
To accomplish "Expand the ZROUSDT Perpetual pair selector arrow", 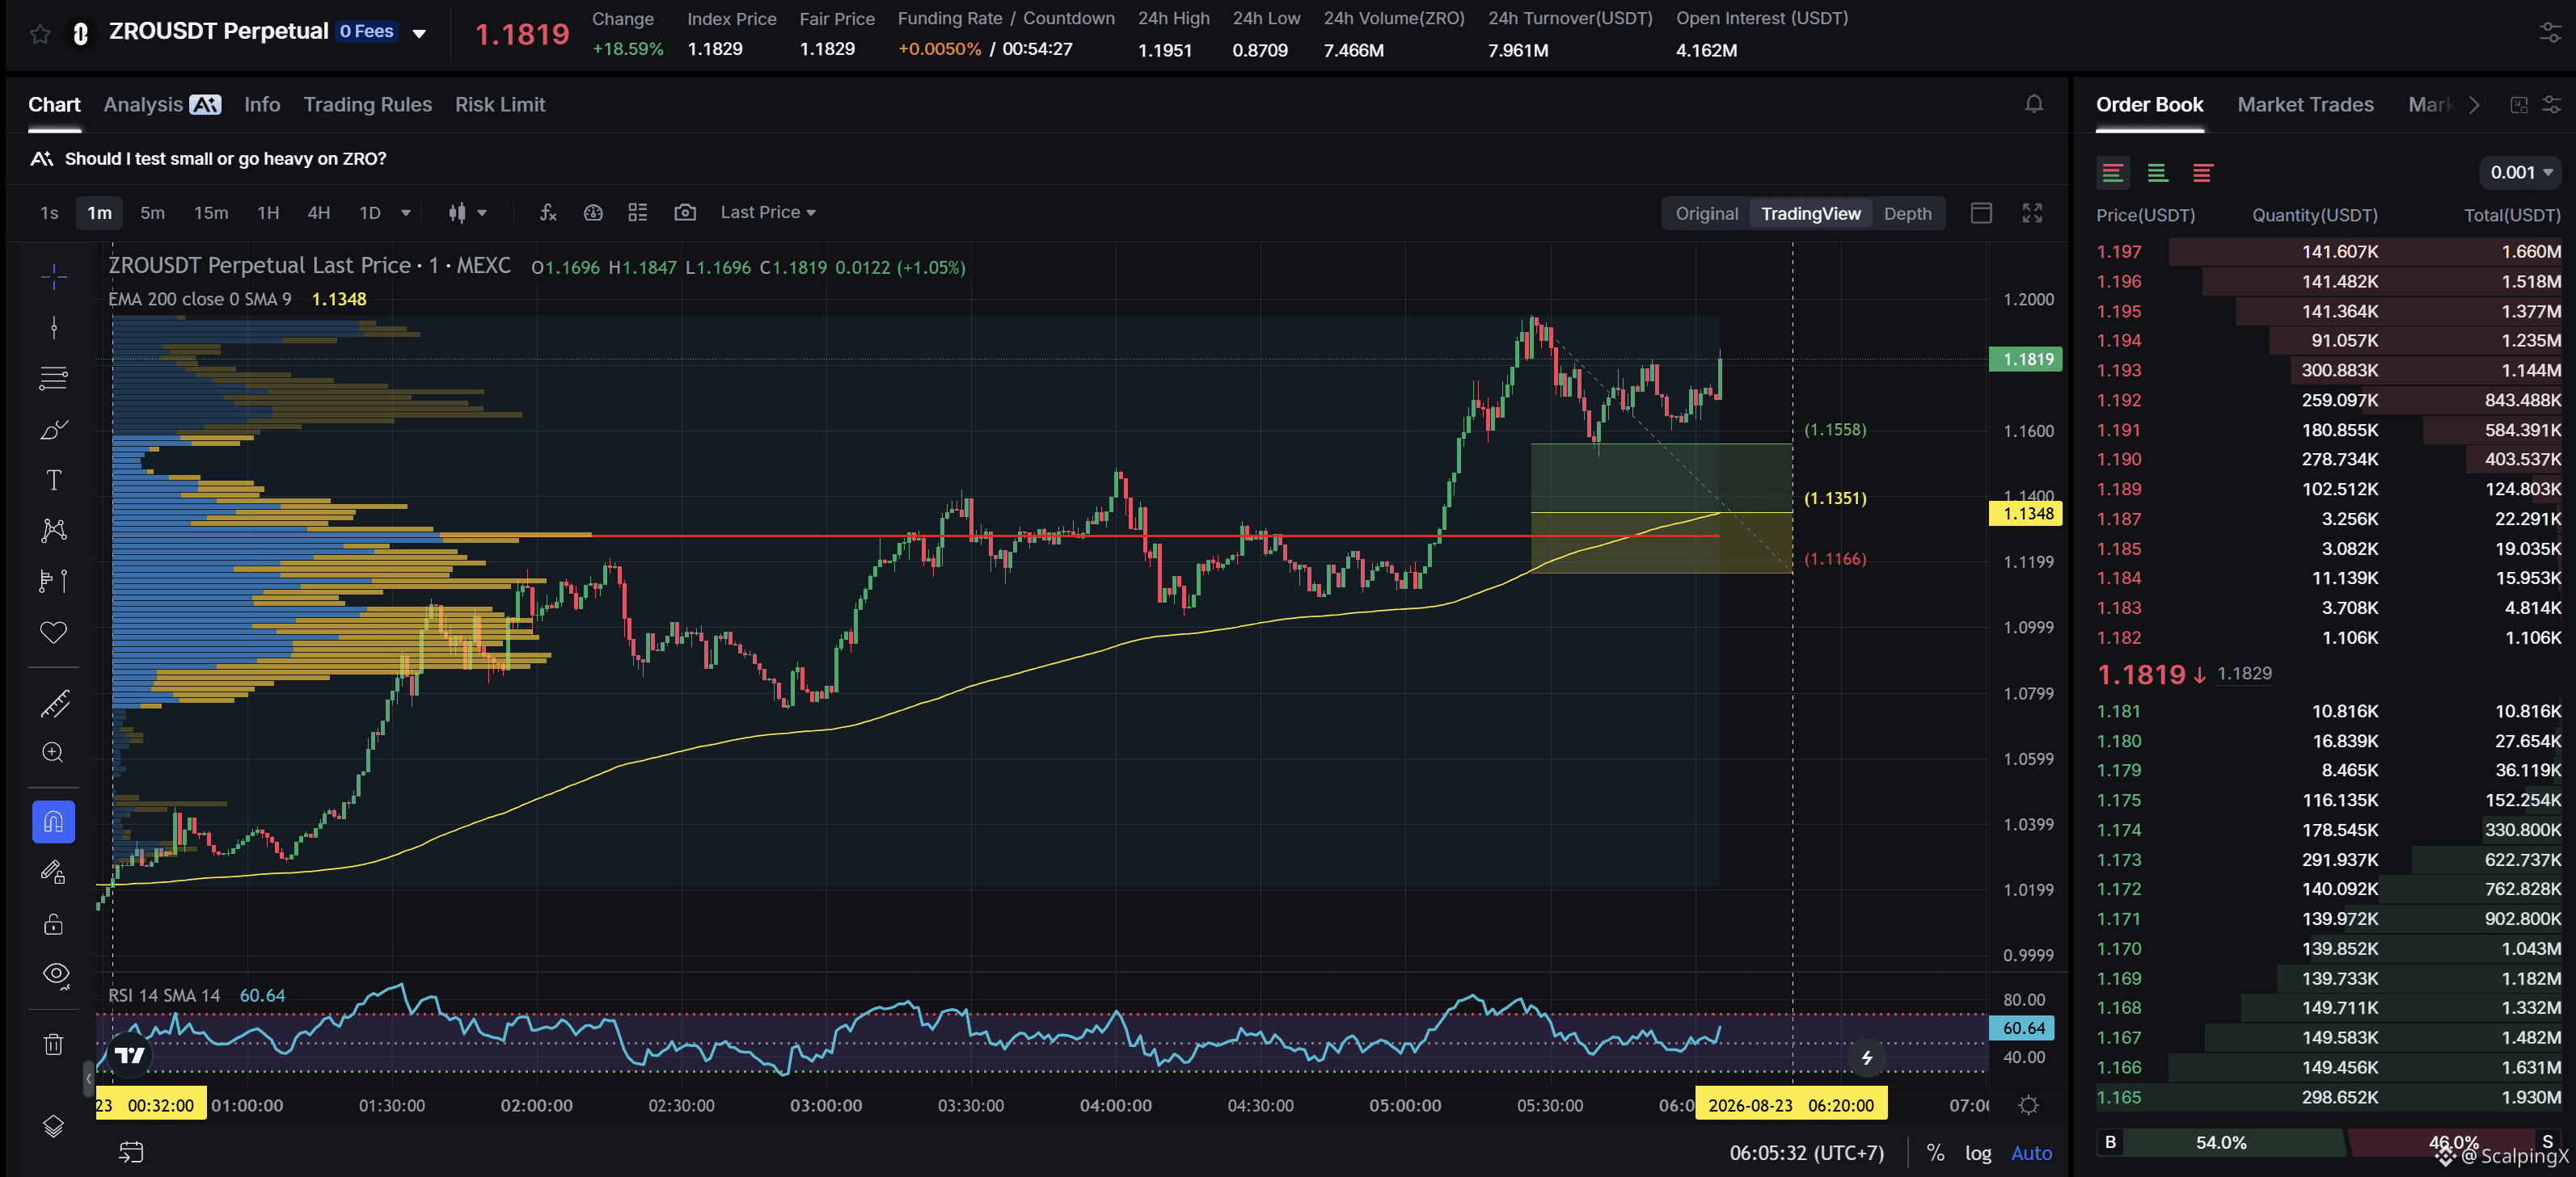I will coord(419,34).
